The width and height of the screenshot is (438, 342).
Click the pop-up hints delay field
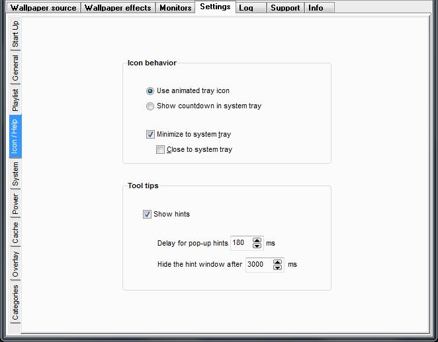tap(241, 244)
